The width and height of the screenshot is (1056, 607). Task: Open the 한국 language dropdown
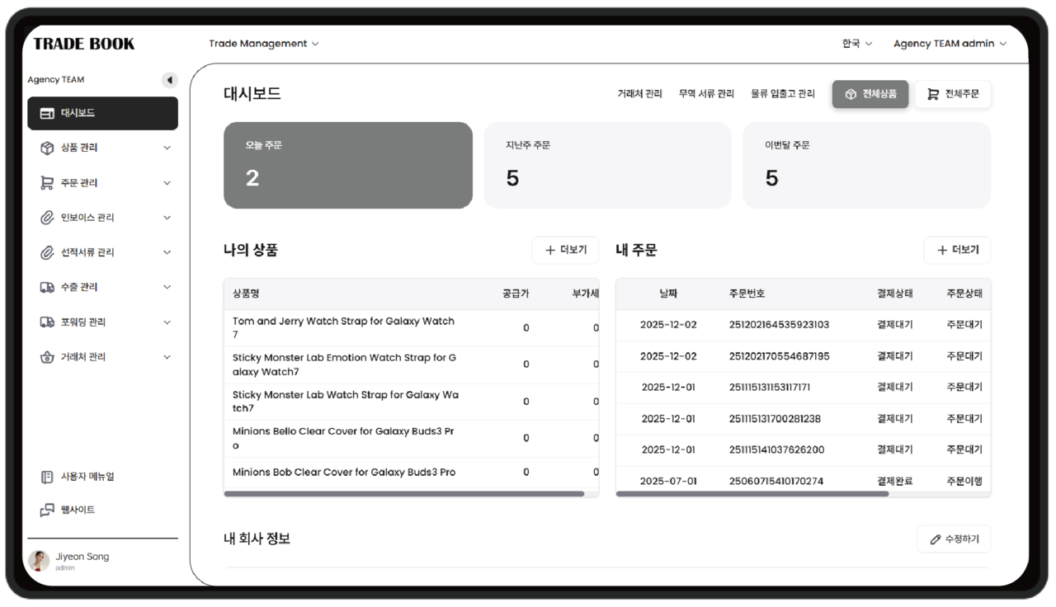coord(857,44)
